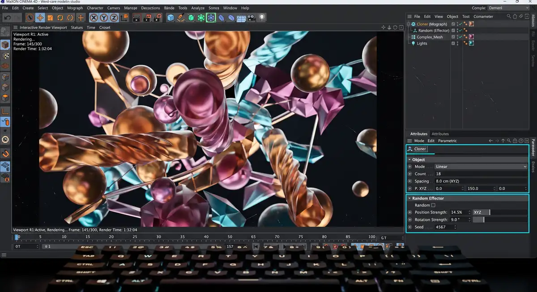Click the lock icon in Attributes toolbar
537x292 pixels.
point(515,141)
